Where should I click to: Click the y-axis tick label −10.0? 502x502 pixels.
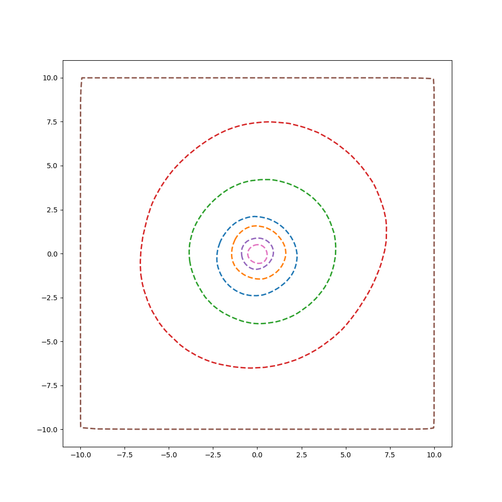click(48, 430)
